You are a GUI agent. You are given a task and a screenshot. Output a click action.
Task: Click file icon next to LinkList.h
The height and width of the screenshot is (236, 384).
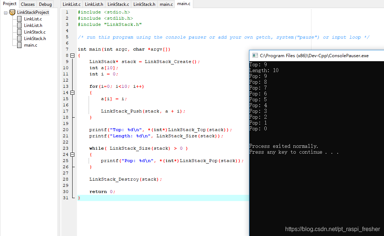pyautogui.click(x=19, y=25)
